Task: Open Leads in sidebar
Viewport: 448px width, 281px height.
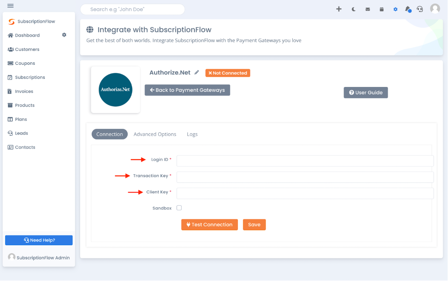Action: [18, 133]
